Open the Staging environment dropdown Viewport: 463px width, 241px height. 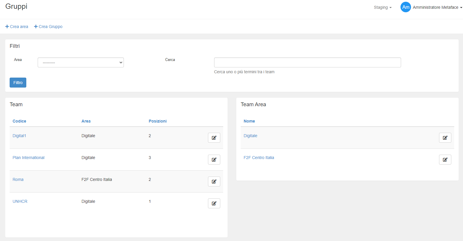(382, 7)
